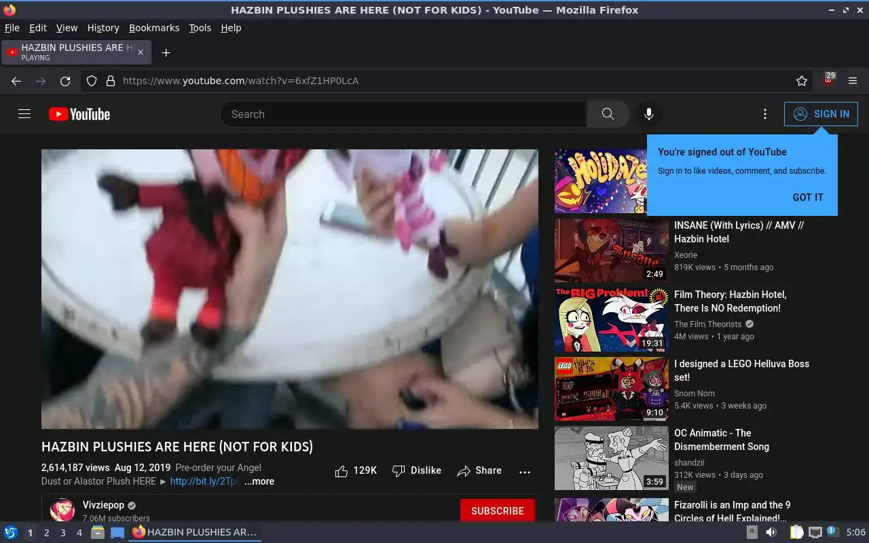The width and height of the screenshot is (869, 543).
Task: Click LEGO Helluva Boss thumbnail 9:10
Action: click(x=612, y=389)
